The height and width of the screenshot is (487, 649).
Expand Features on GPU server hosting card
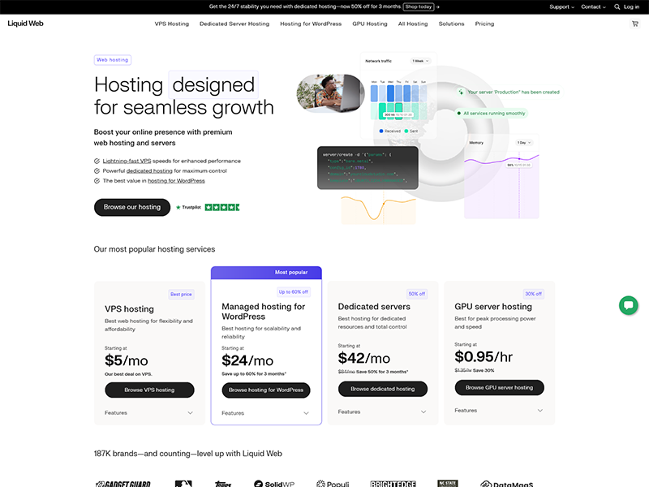point(499,411)
